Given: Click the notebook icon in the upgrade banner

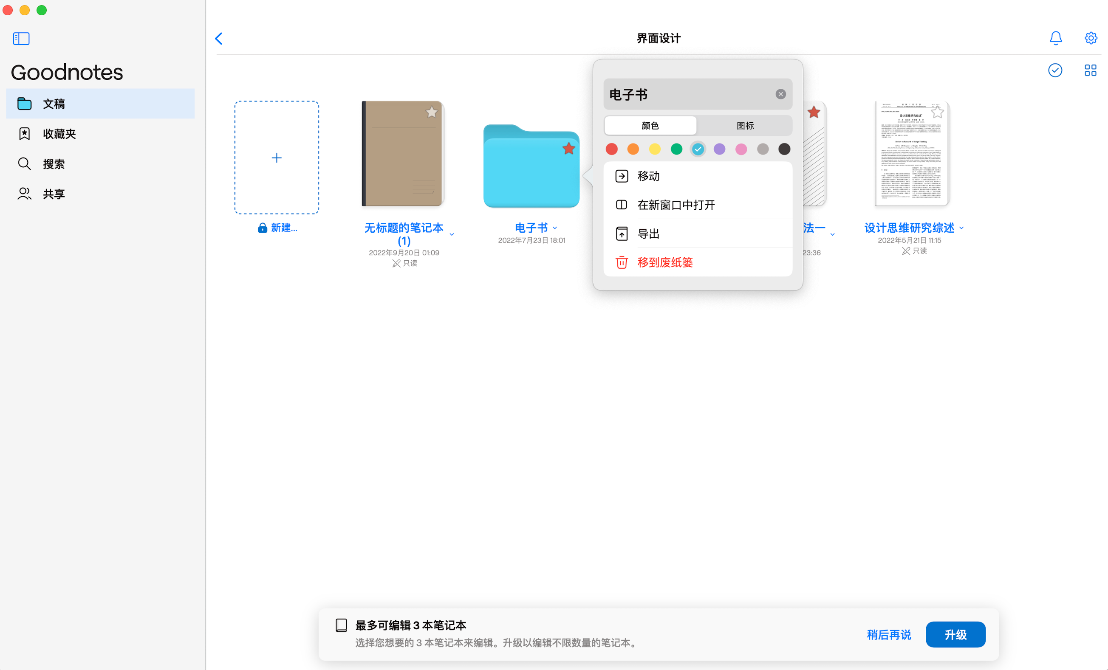Looking at the screenshot, I should tap(341, 625).
